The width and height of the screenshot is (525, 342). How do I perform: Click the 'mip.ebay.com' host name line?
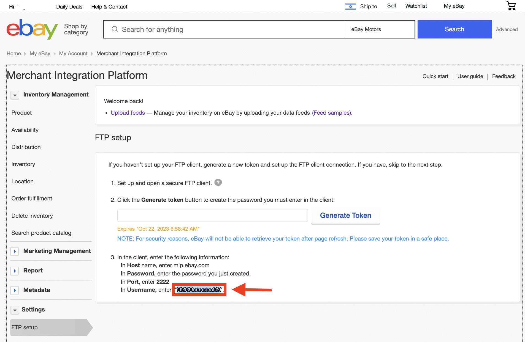coord(165,265)
